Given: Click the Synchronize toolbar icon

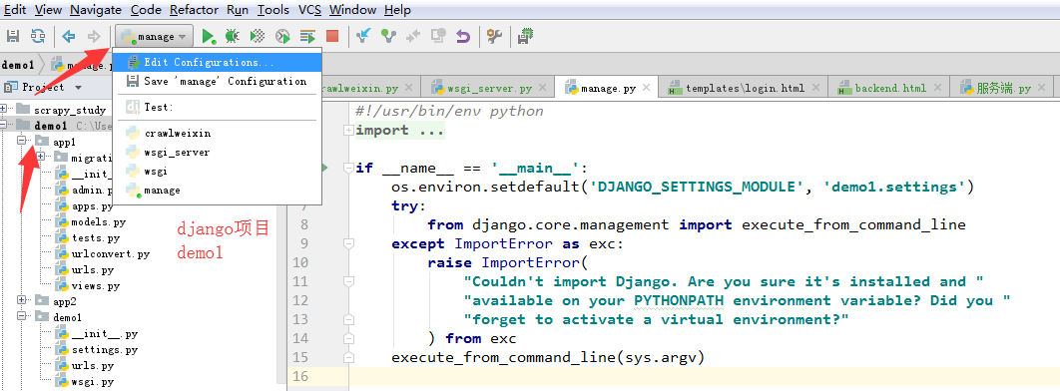Looking at the screenshot, I should (x=39, y=37).
